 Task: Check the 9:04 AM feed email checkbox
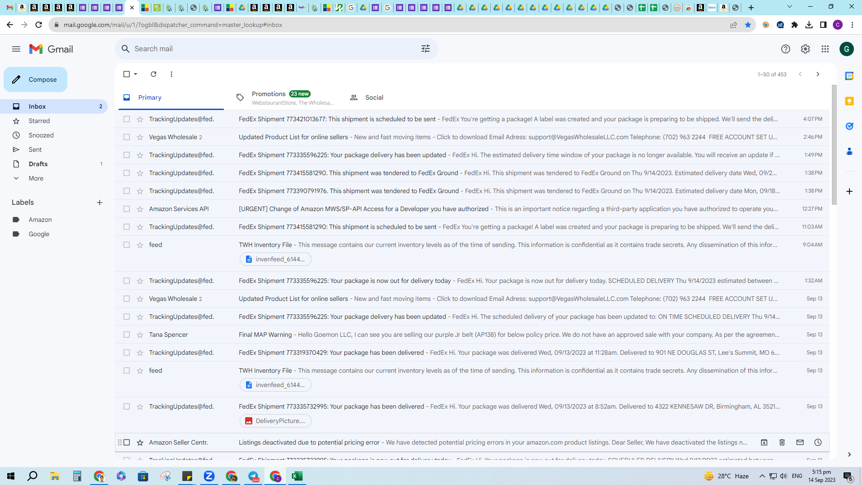tap(127, 245)
